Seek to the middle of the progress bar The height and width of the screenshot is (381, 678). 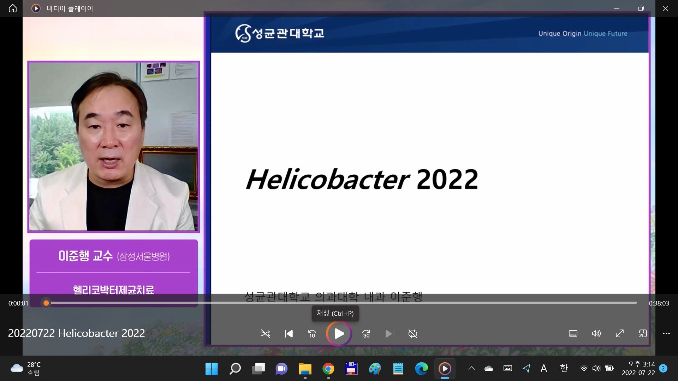click(341, 303)
